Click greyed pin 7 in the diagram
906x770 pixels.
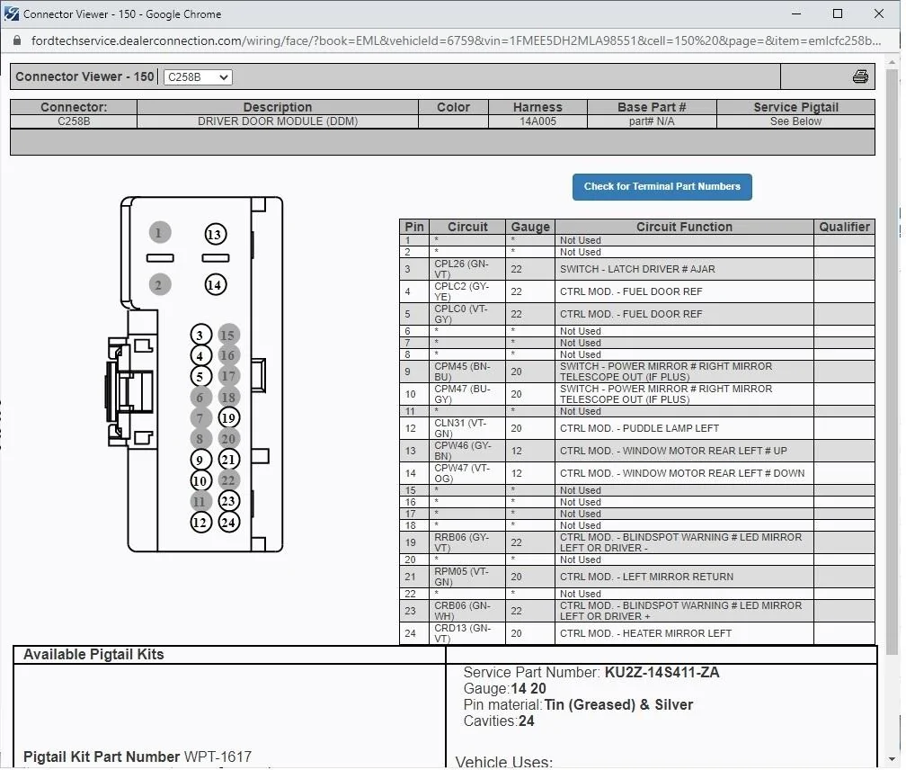pyautogui.click(x=200, y=418)
